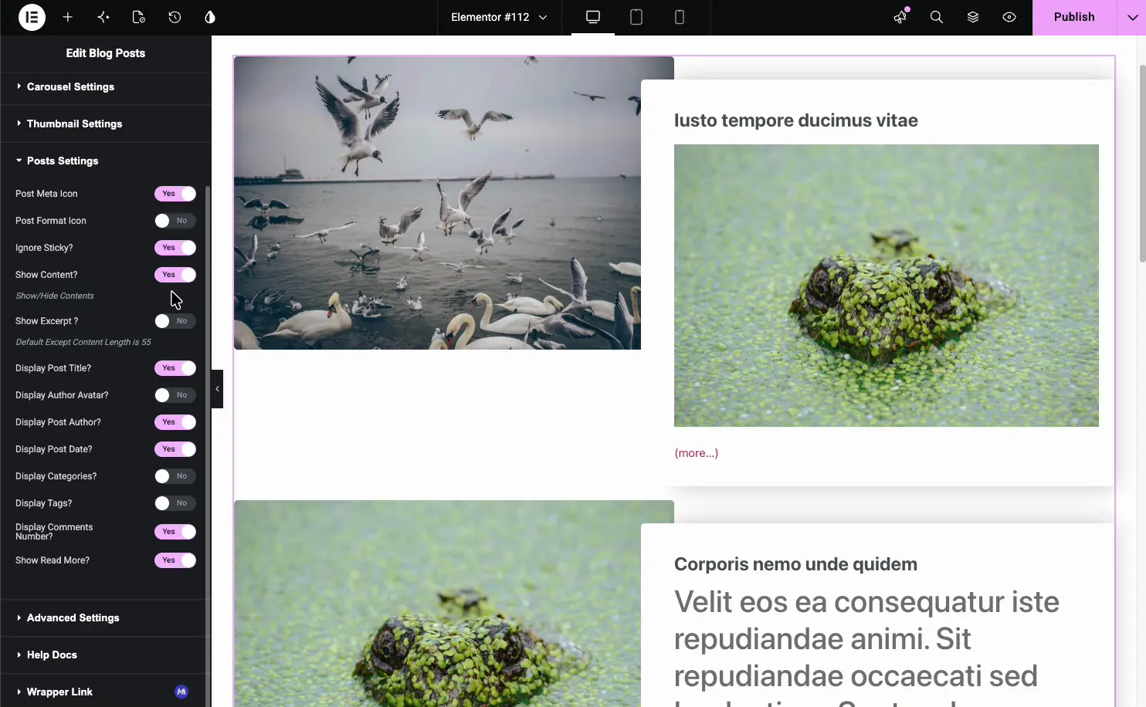The width and height of the screenshot is (1146, 707).
Task: Turn off Show Read More toggle
Action: coord(175,560)
